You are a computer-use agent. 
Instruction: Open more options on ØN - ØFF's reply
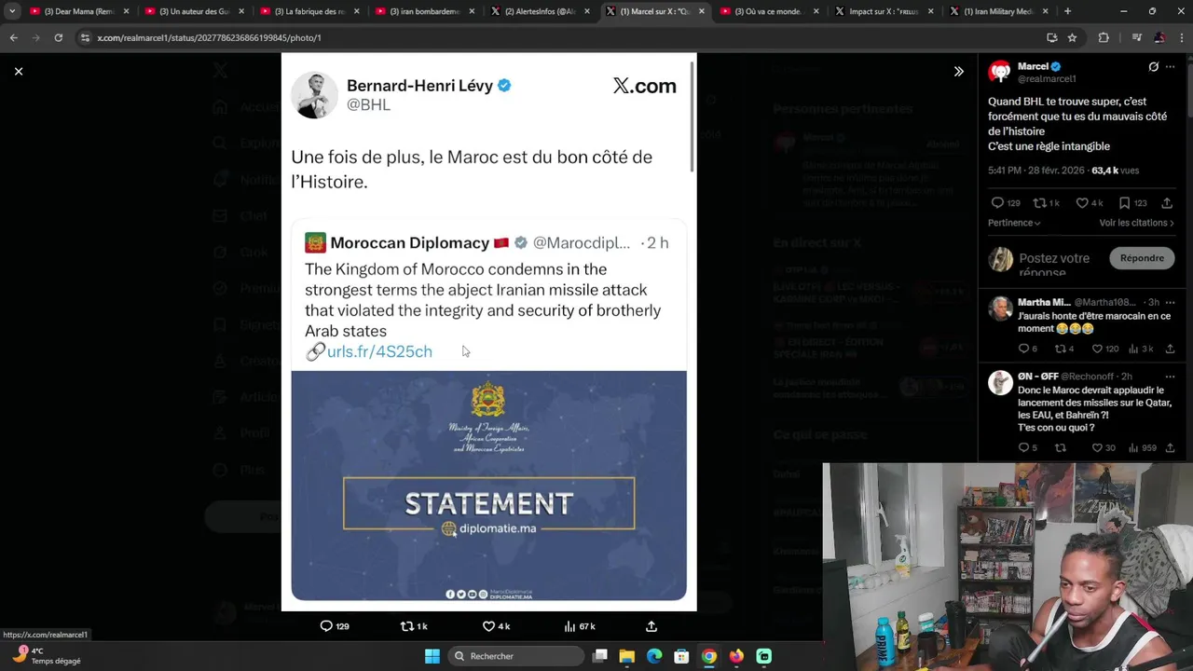tap(1171, 377)
